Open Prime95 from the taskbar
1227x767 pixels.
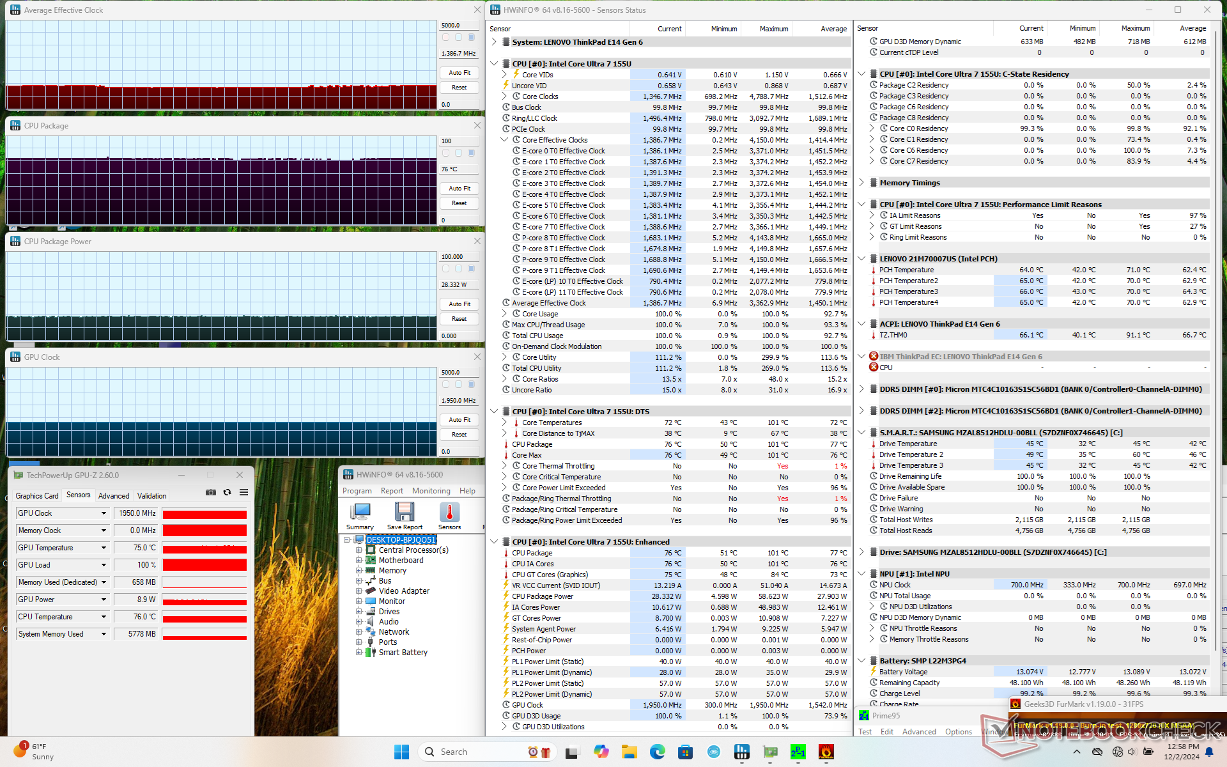798,752
